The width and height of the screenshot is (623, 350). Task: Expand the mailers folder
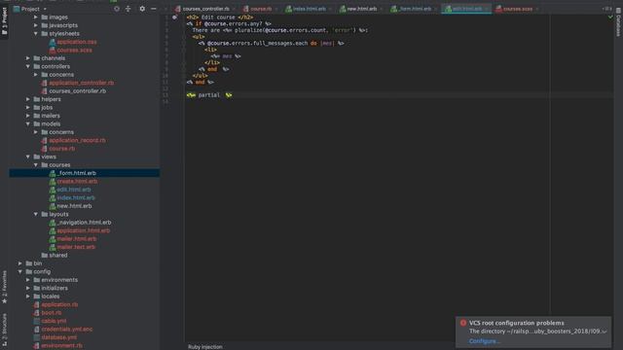click(28, 116)
